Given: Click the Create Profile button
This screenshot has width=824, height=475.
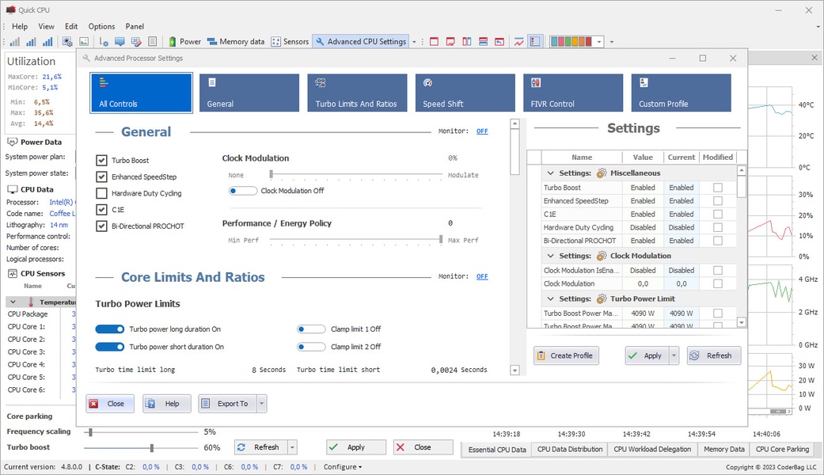Looking at the screenshot, I should pos(565,355).
